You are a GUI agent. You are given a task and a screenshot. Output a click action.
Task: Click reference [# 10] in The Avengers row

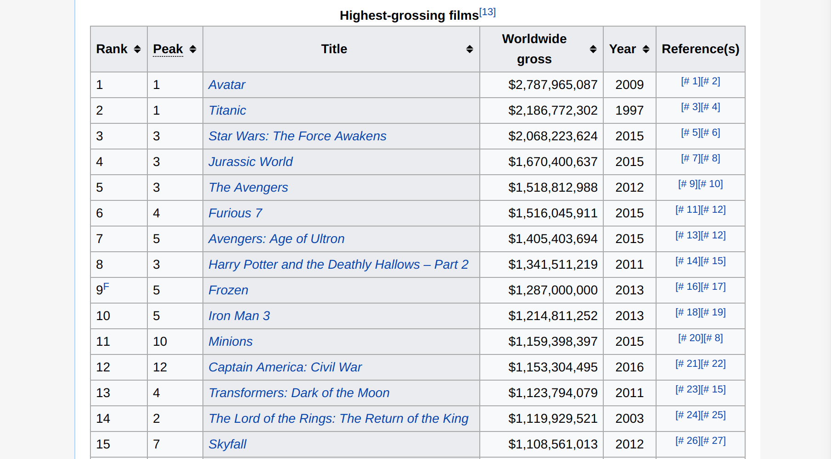point(711,184)
